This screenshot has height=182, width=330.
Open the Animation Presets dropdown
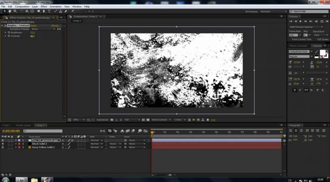tap(43, 29)
